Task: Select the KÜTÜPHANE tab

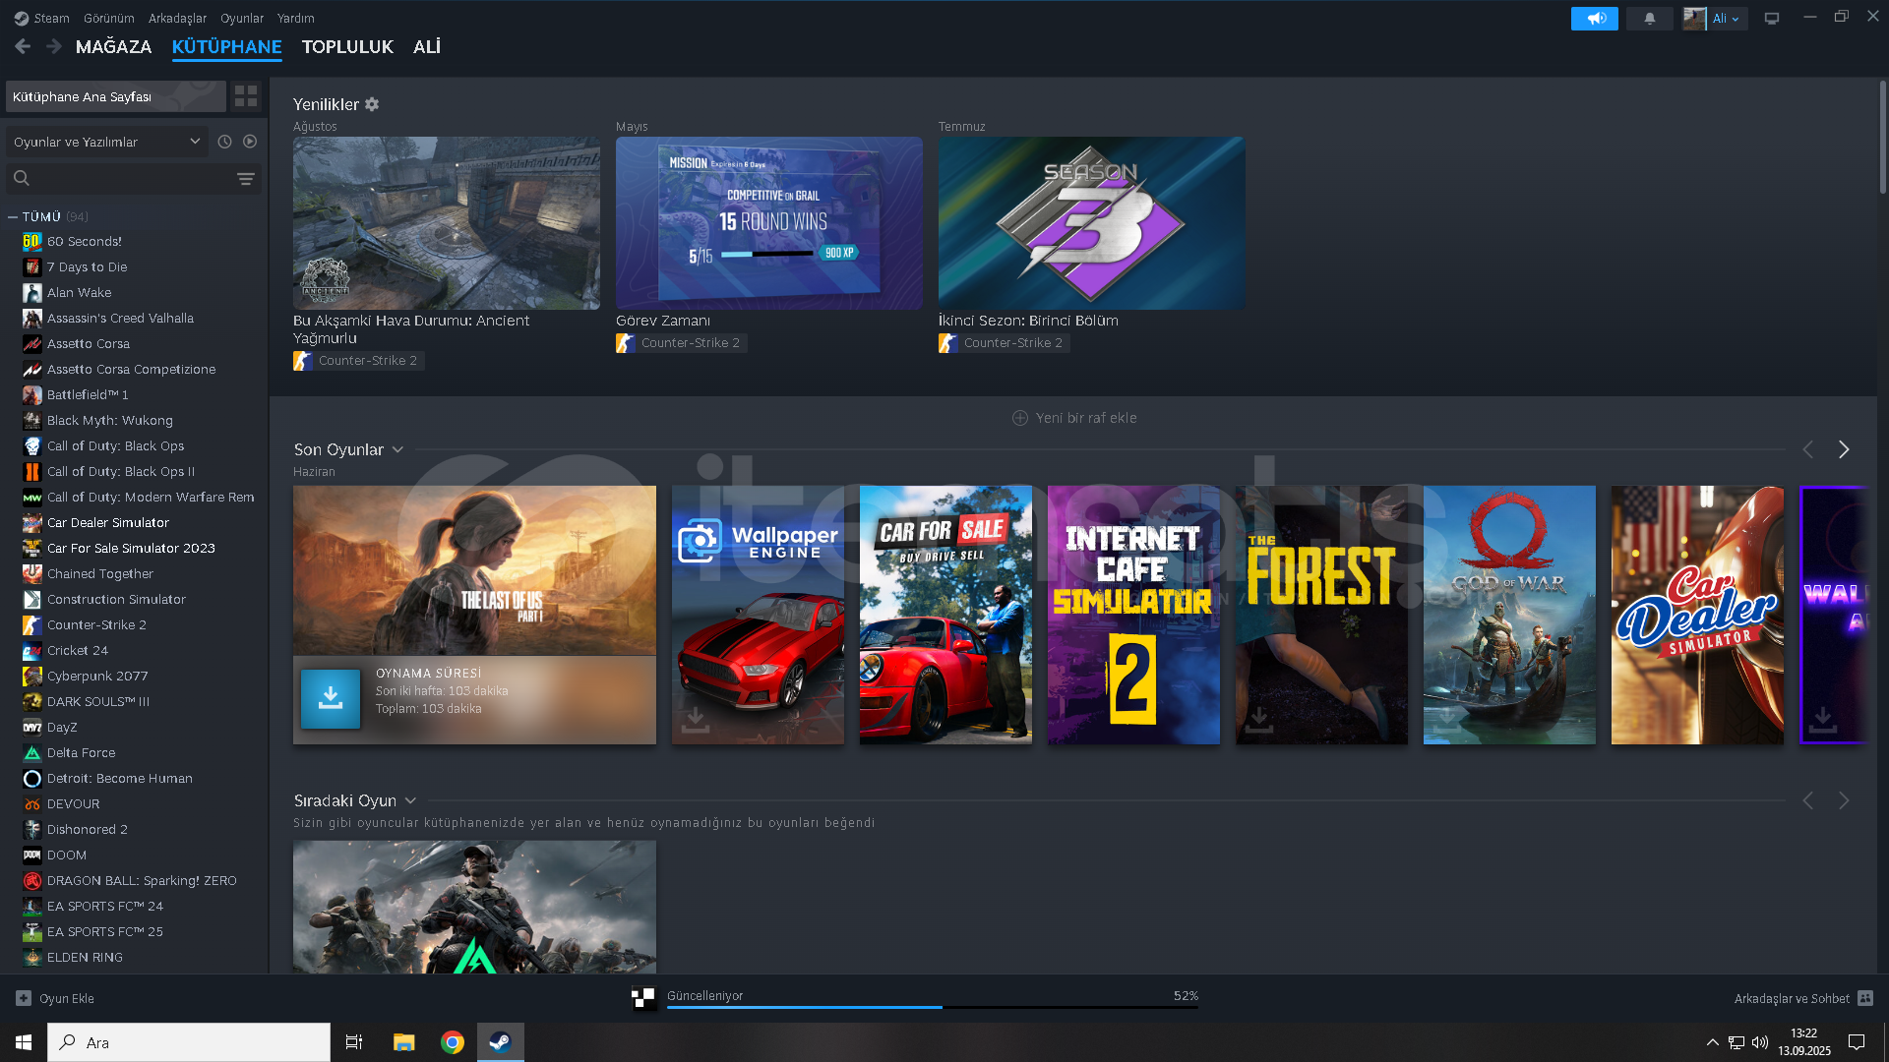Action: (226, 46)
